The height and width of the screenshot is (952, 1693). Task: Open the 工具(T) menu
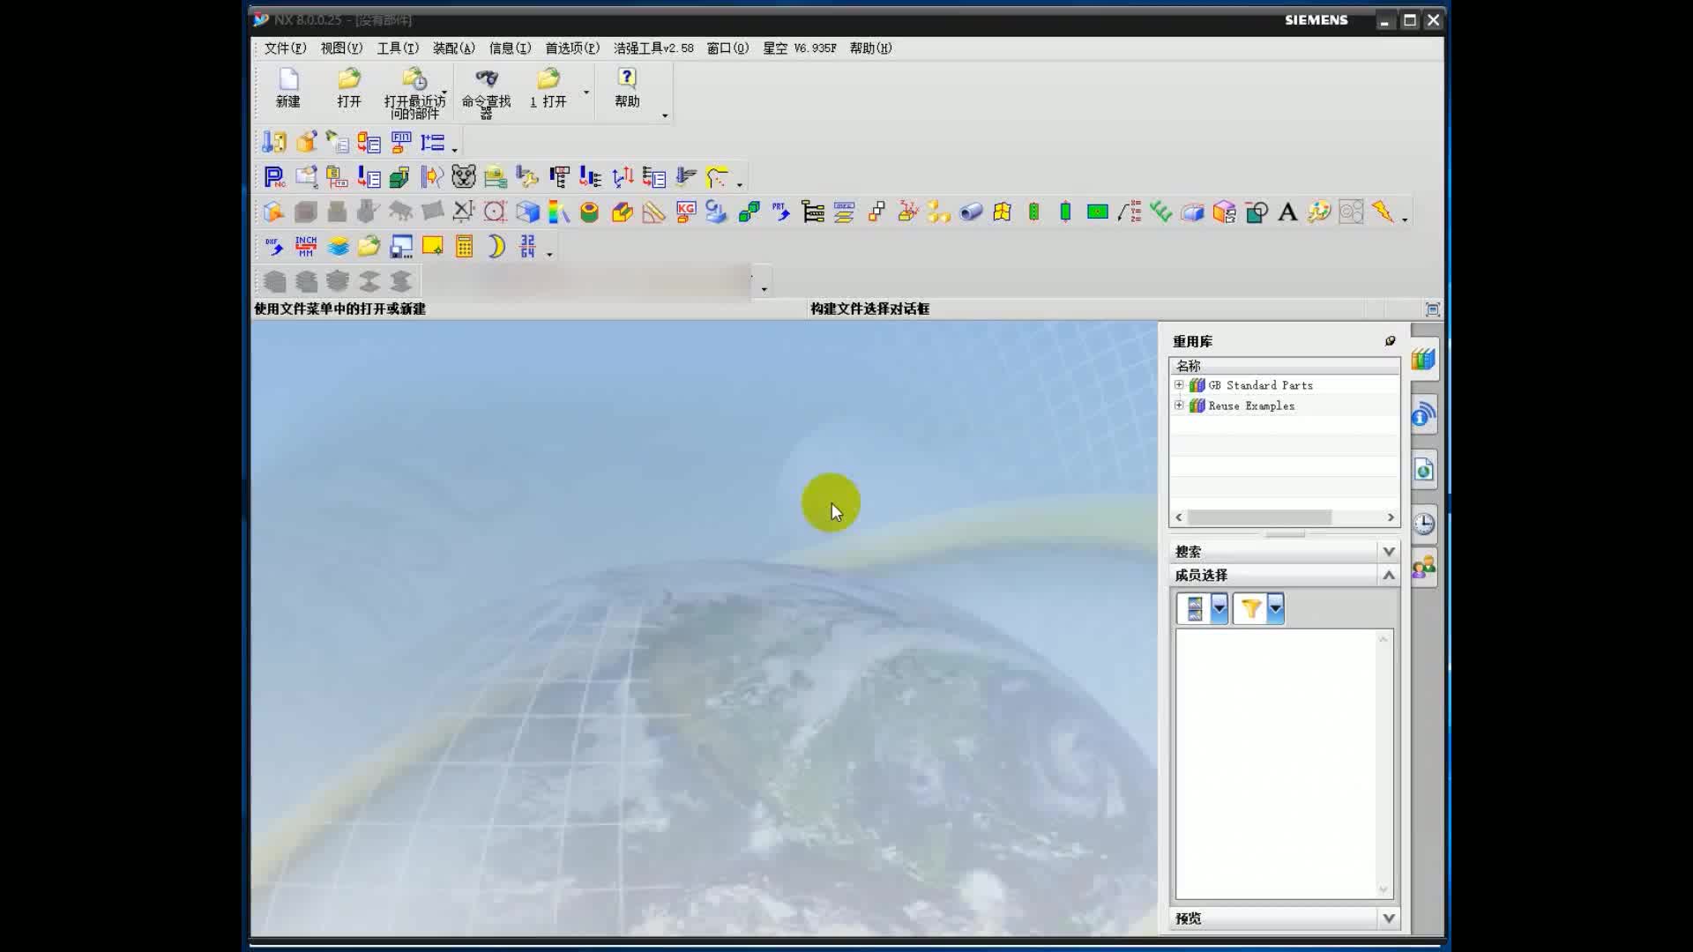pos(398,48)
